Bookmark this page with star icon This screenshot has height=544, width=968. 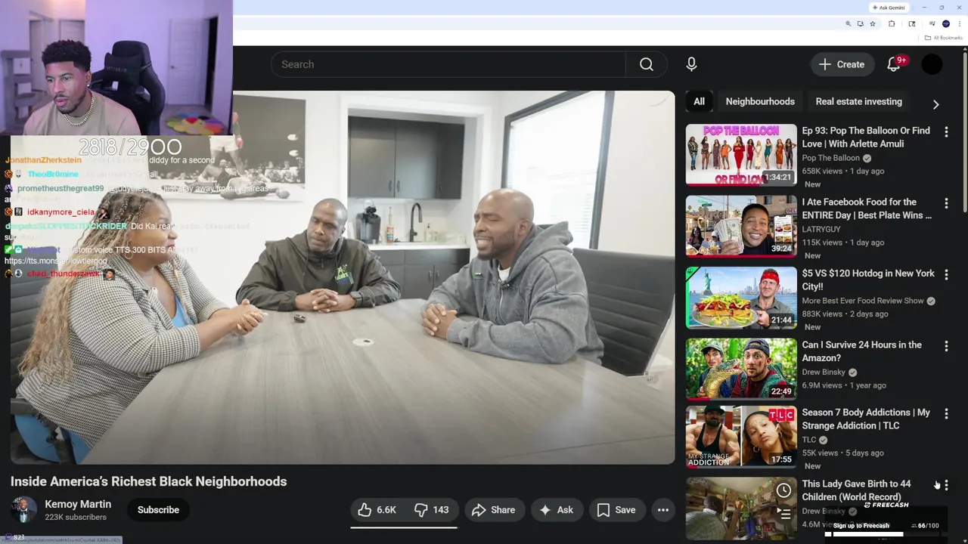click(873, 24)
